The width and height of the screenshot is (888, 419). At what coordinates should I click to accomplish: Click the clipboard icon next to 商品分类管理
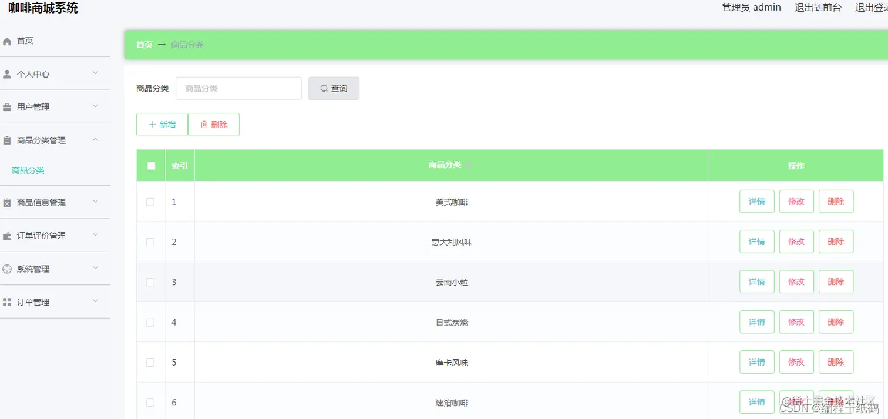click(7, 140)
